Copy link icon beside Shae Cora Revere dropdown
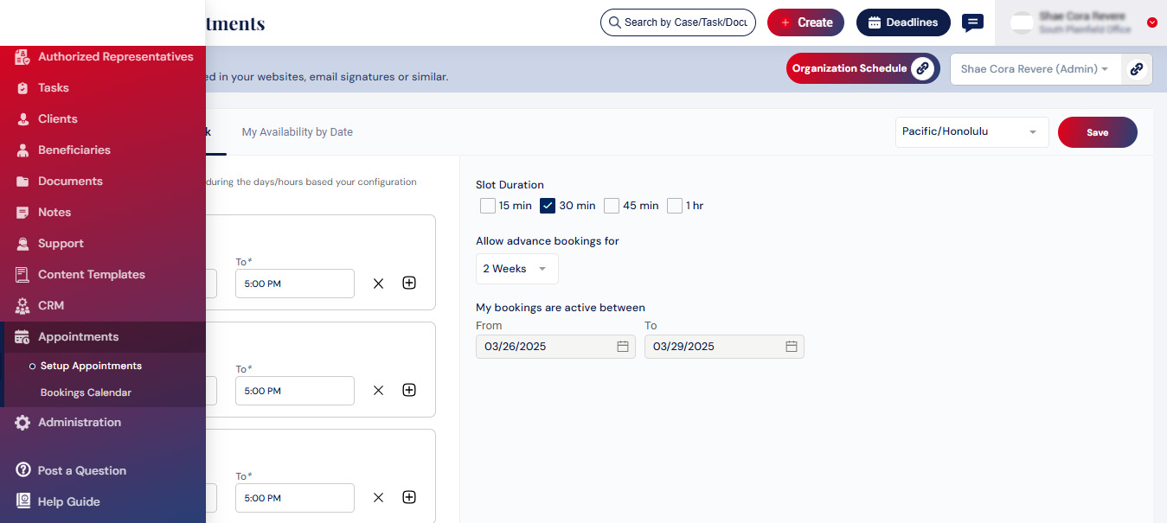The height and width of the screenshot is (523, 1167). [x=1137, y=69]
